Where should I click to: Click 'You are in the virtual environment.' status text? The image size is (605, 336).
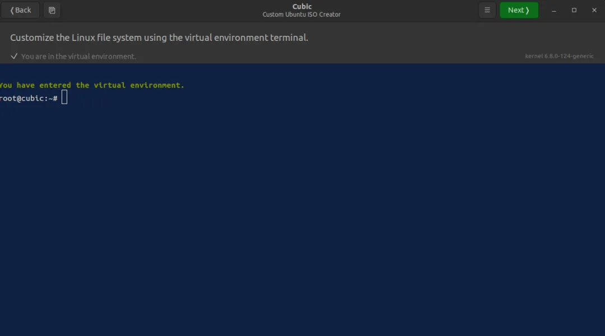tap(78, 57)
